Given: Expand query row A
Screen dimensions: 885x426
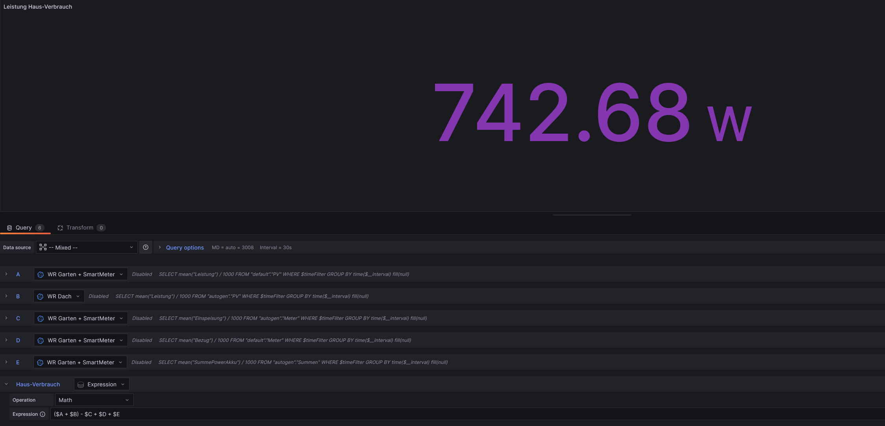Looking at the screenshot, I should tap(6, 274).
